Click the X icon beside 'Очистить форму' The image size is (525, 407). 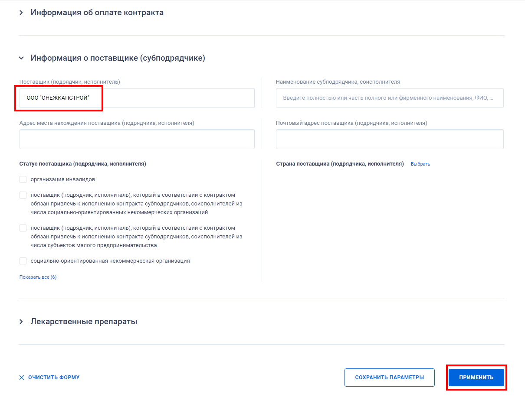pyautogui.click(x=21, y=377)
